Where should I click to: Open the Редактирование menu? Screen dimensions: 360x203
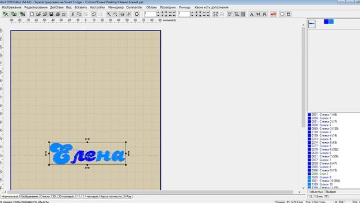(36, 7)
